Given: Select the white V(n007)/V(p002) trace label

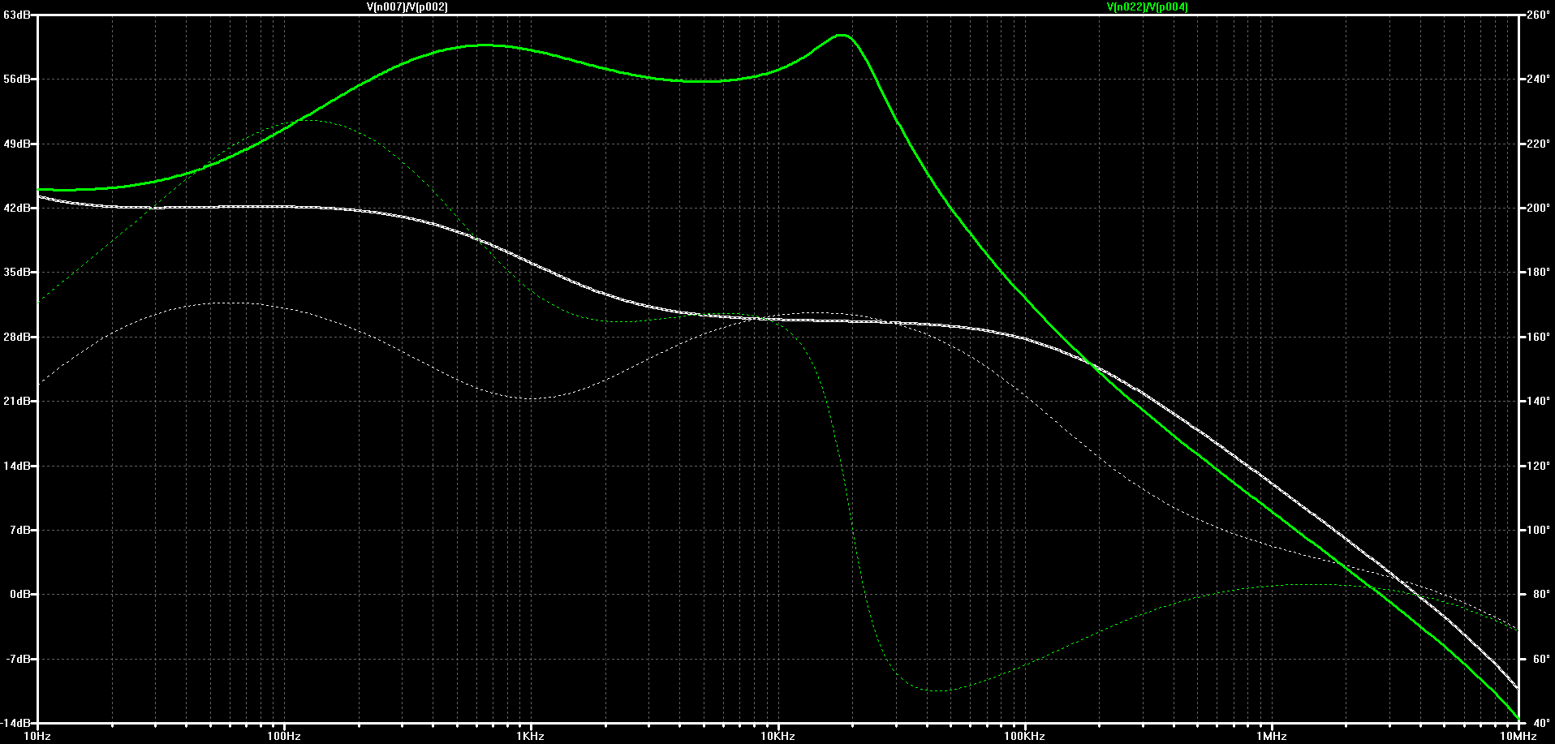Looking at the screenshot, I should pyautogui.click(x=407, y=6).
